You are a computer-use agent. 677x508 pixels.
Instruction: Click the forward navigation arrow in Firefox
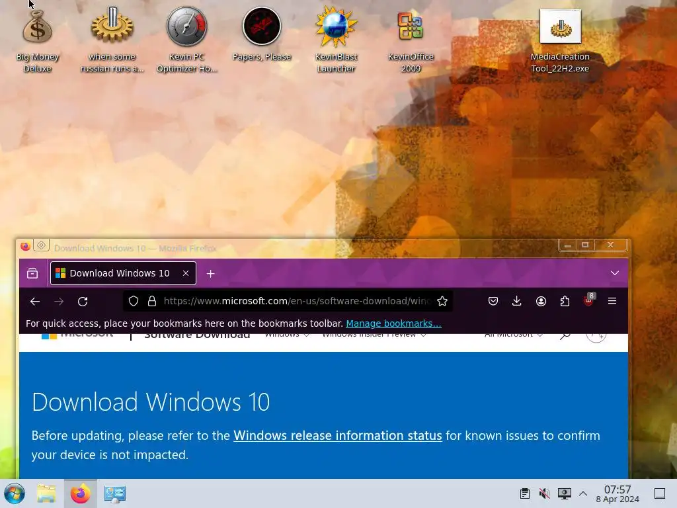click(59, 301)
